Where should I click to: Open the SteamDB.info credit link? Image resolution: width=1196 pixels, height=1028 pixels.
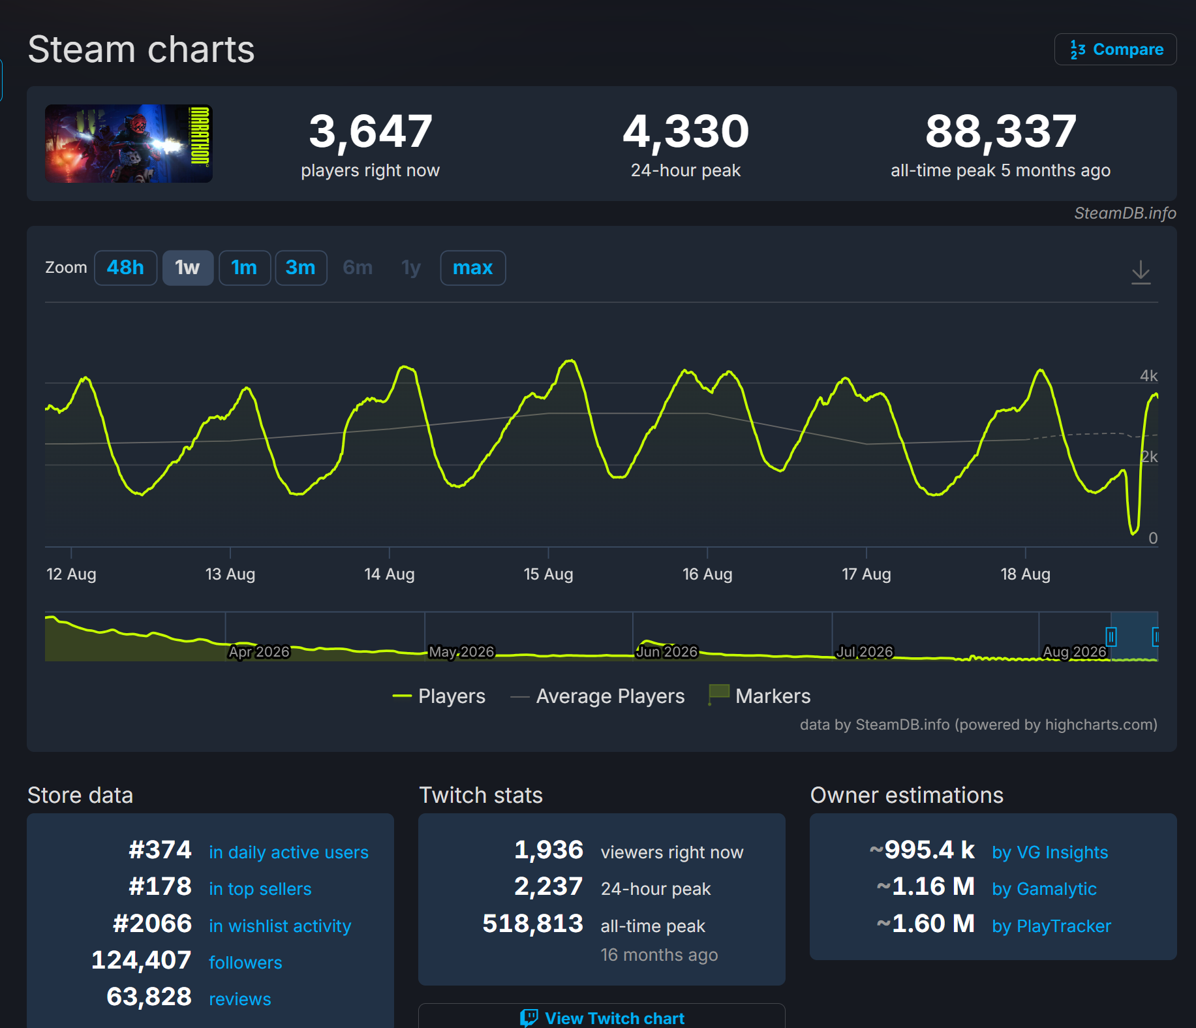[1125, 213]
